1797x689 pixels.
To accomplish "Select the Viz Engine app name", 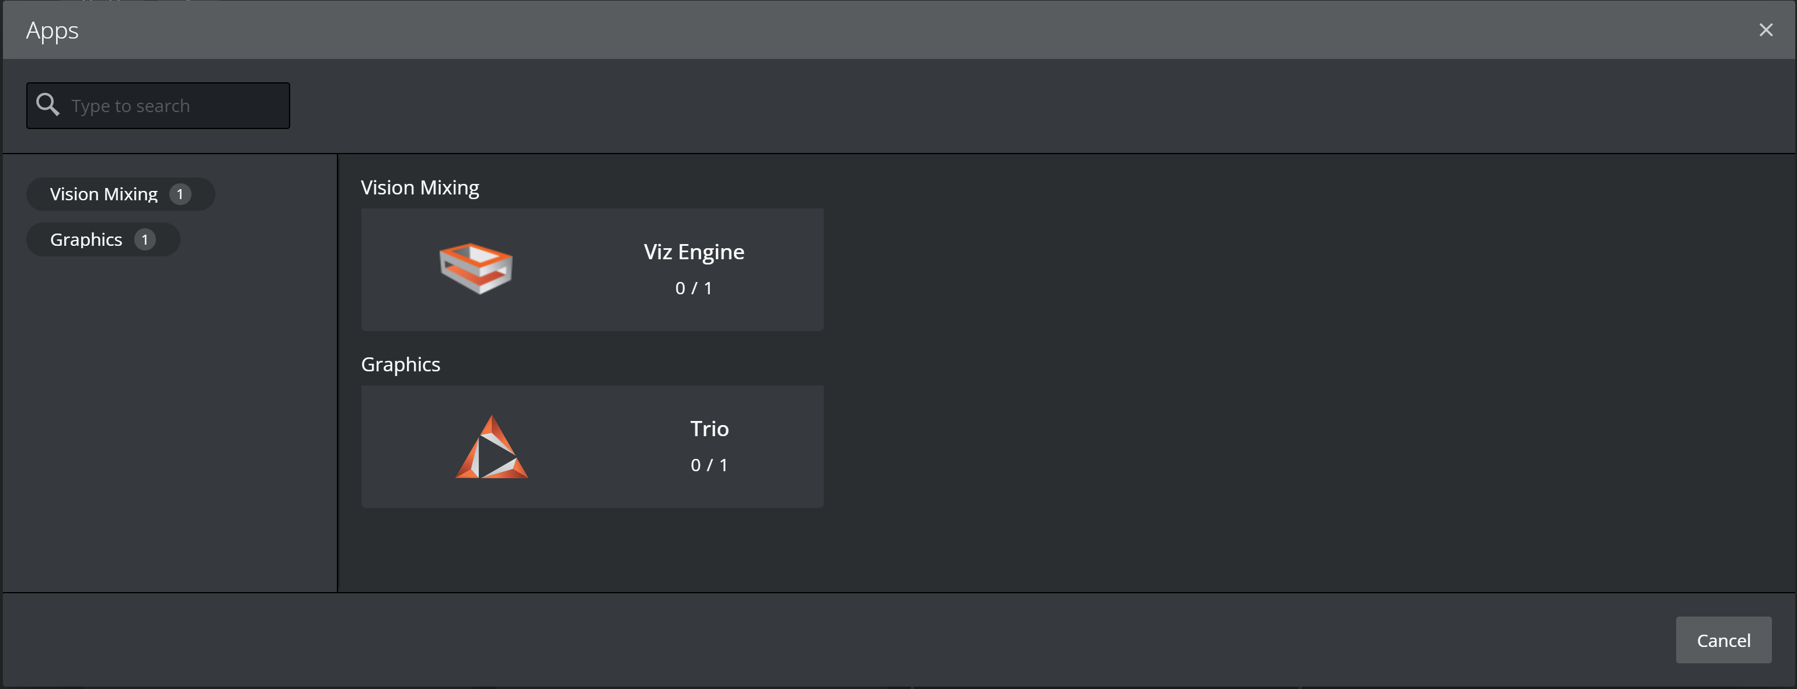I will click(694, 252).
